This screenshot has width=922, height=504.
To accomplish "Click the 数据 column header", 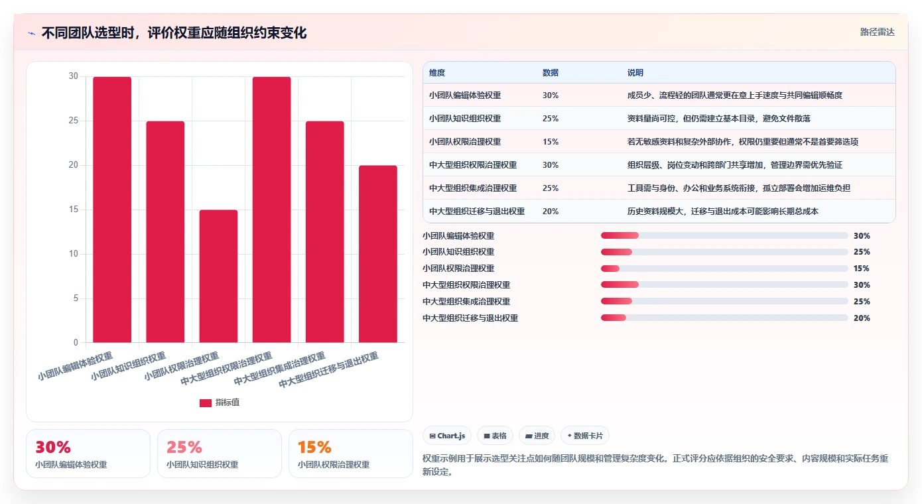I will click(551, 73).
